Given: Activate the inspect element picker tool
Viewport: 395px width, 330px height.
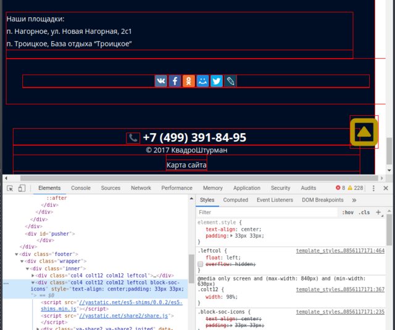Looking at the screenshot, I should tap(10, 188).
